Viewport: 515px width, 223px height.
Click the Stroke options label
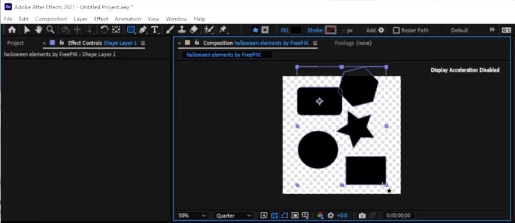click(316, 30)
